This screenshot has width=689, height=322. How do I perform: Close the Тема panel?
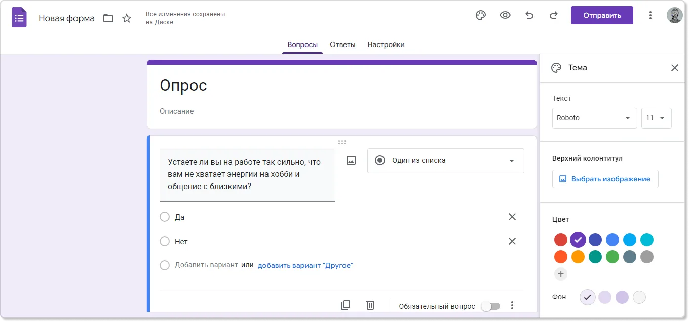[674, 68]
